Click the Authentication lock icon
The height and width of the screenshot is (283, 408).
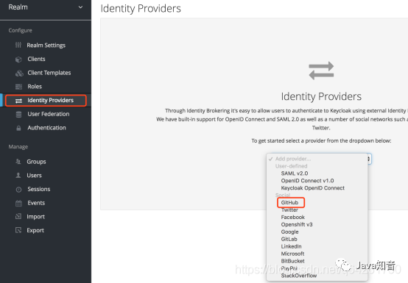tap(18, 128)
